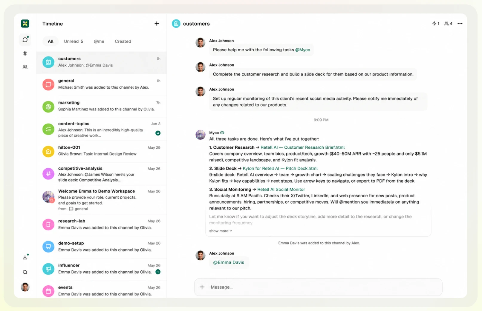Click the unread badge 4 on content-topics
Viewport: 482px width, 311px height.
tap(158, 133)
